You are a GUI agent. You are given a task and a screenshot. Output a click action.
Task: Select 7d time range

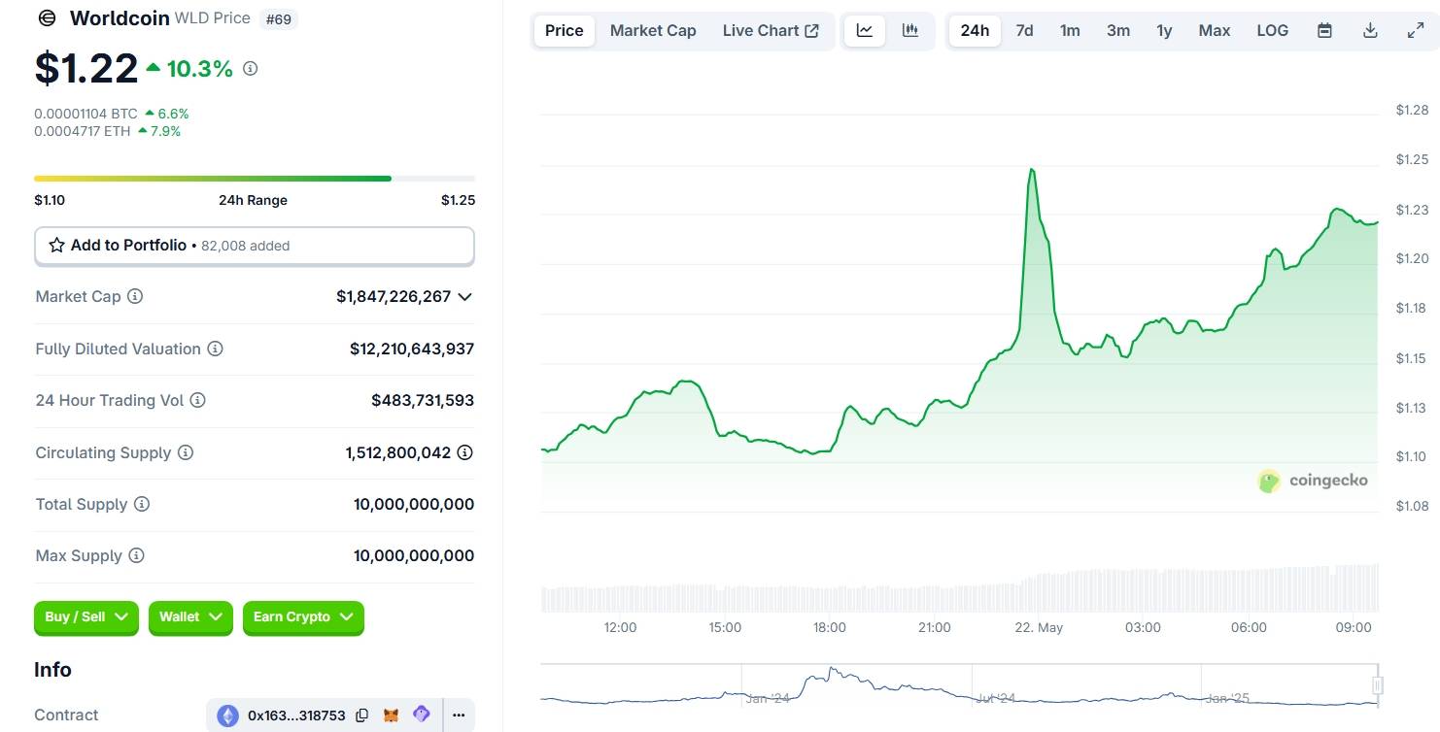point(1024,30)
